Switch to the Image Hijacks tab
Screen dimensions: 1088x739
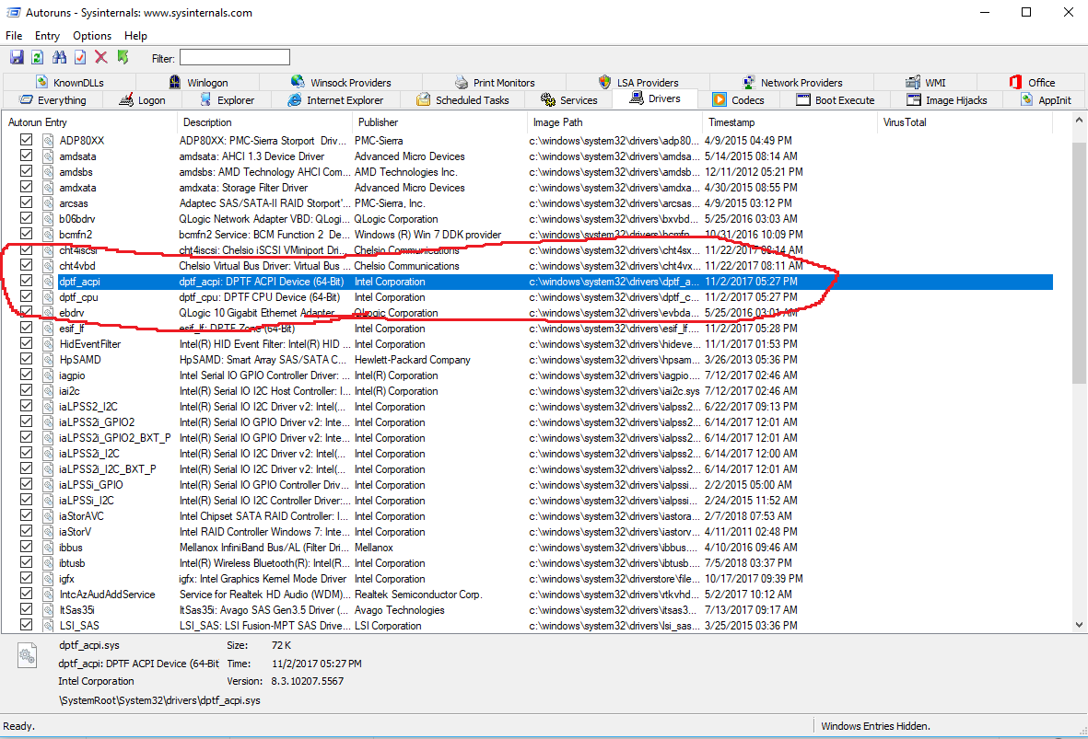[x=946, y=99]
